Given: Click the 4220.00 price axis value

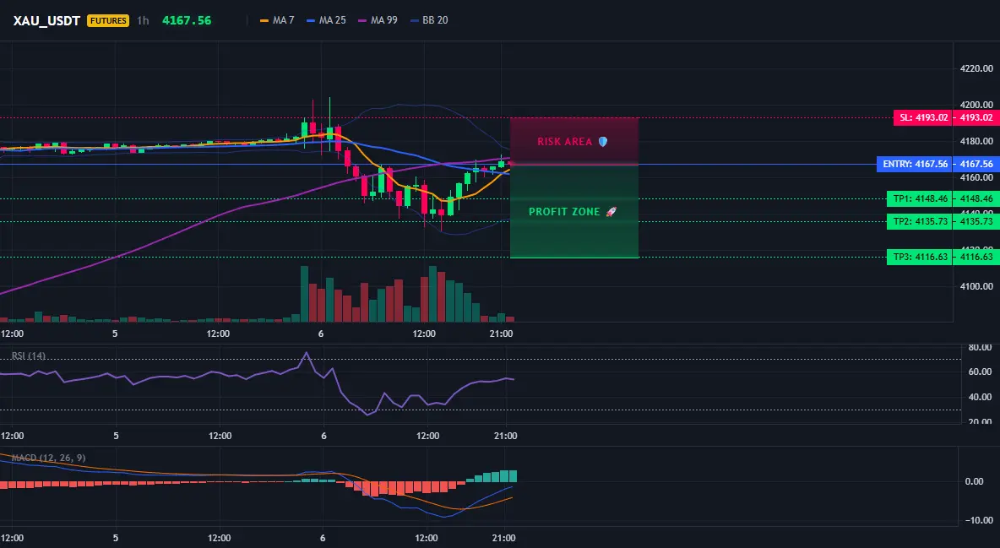Looking at the screenshot, I should [x=976, y=68].
